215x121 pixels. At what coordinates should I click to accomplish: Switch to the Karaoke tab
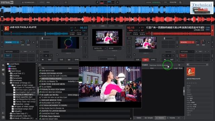(171, 118)
